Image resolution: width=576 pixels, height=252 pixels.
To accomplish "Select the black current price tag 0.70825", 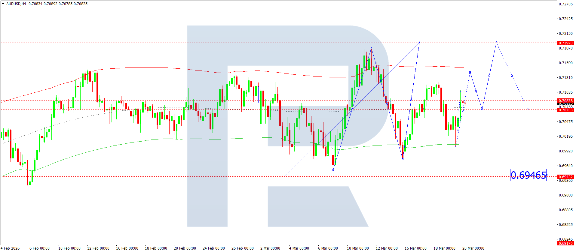I will [x=565, y=104].
